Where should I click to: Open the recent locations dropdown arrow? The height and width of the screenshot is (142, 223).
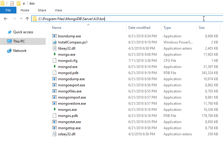[x=21, y=19]
